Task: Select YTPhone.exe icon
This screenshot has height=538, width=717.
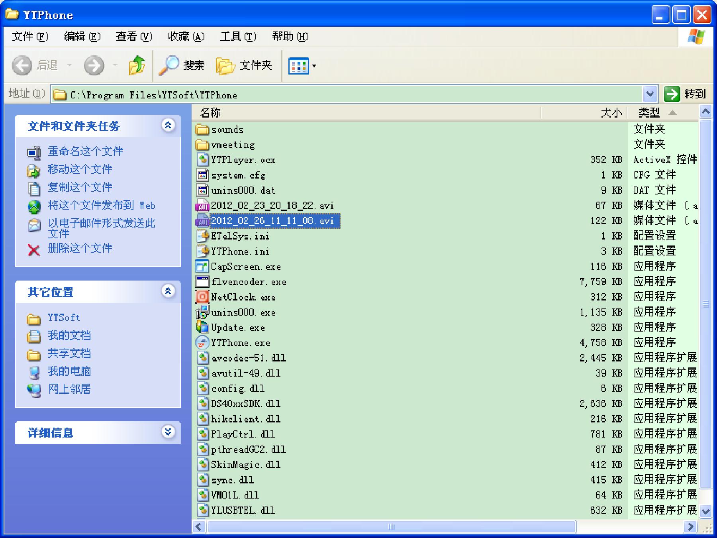Action: tap(202, 343)
